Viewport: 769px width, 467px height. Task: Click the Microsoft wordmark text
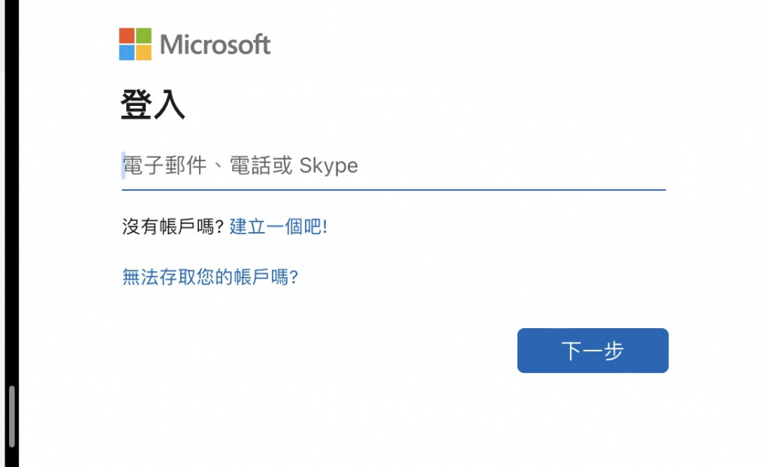[x=215, y=45]
